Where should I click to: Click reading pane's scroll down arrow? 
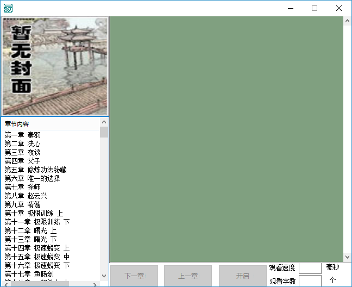(x=348, y=258)
